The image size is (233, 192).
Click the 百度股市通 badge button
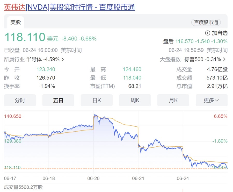206,23
